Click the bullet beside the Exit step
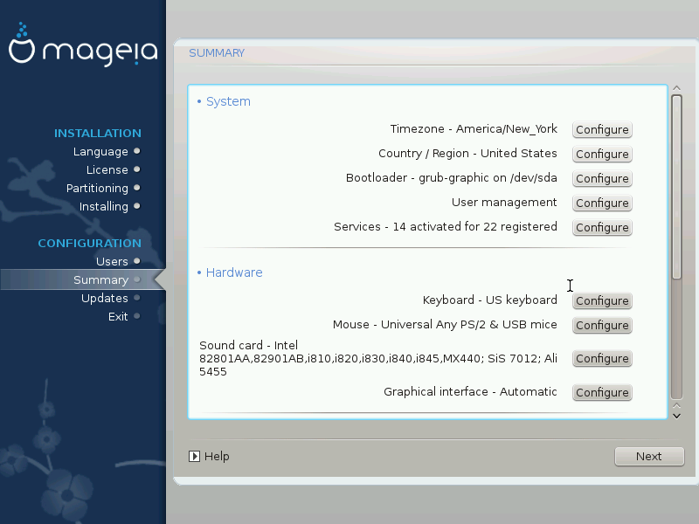699x524 pixels. point(136,317)
